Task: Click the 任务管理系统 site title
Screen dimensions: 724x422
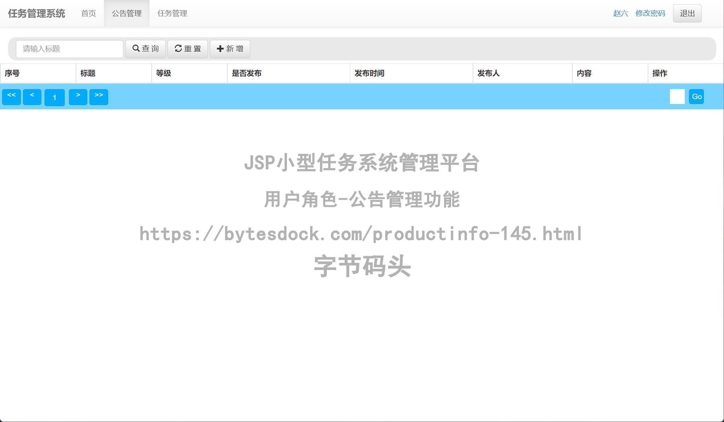Action: pyautogui.click(x=36, y=13)
